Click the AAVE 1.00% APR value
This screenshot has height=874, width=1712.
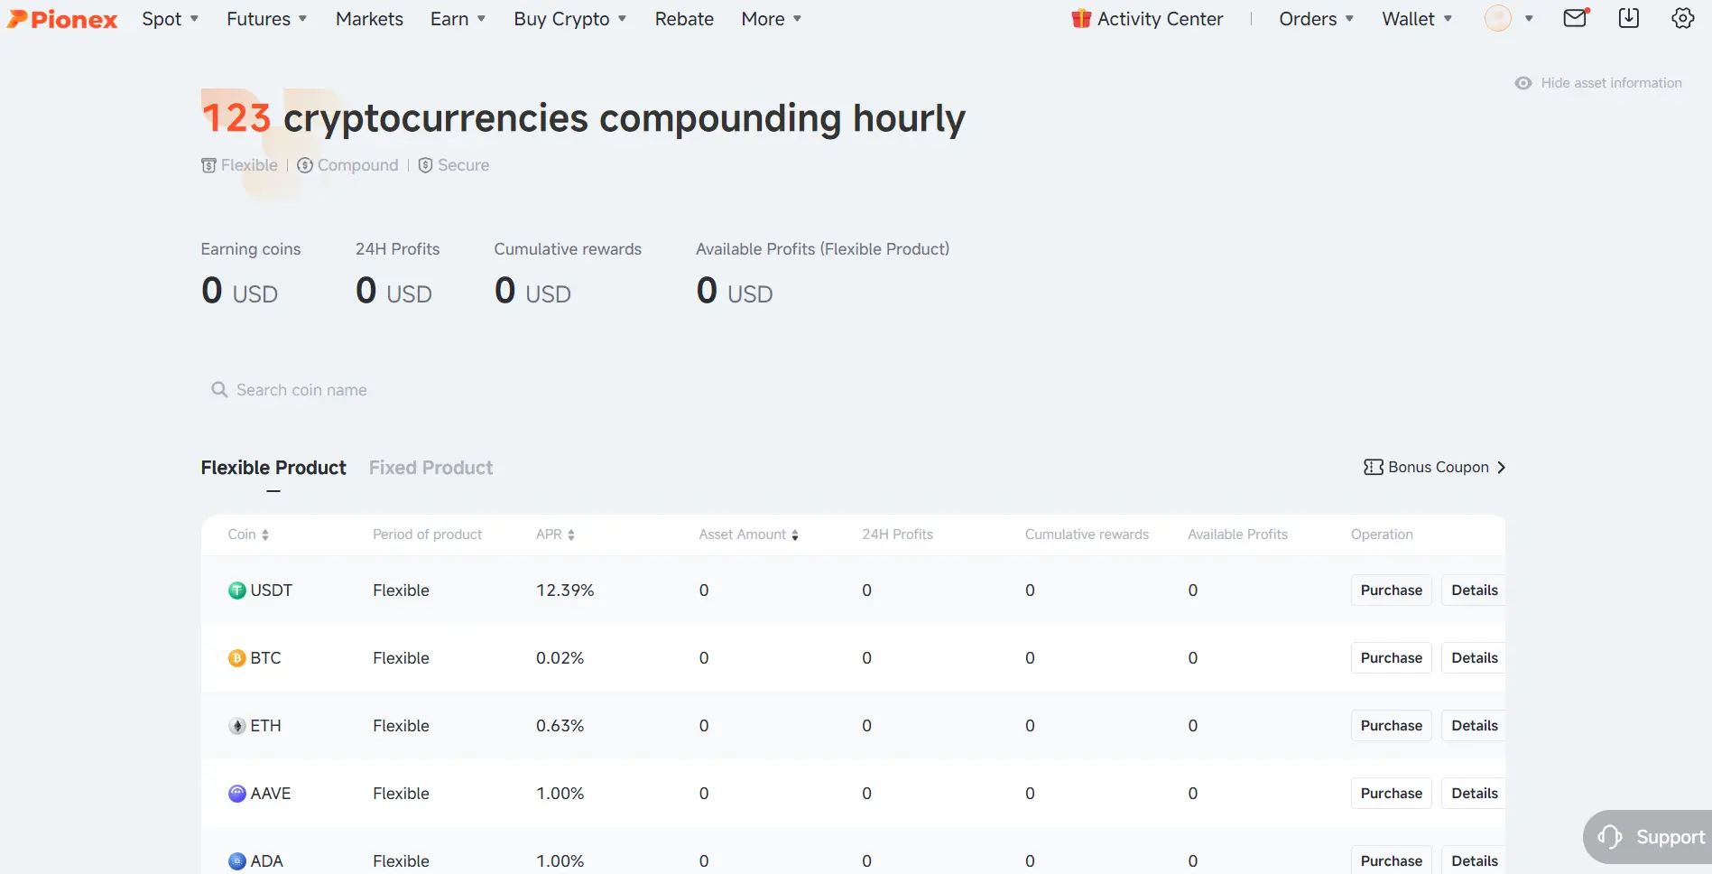[x=560, y=794]
